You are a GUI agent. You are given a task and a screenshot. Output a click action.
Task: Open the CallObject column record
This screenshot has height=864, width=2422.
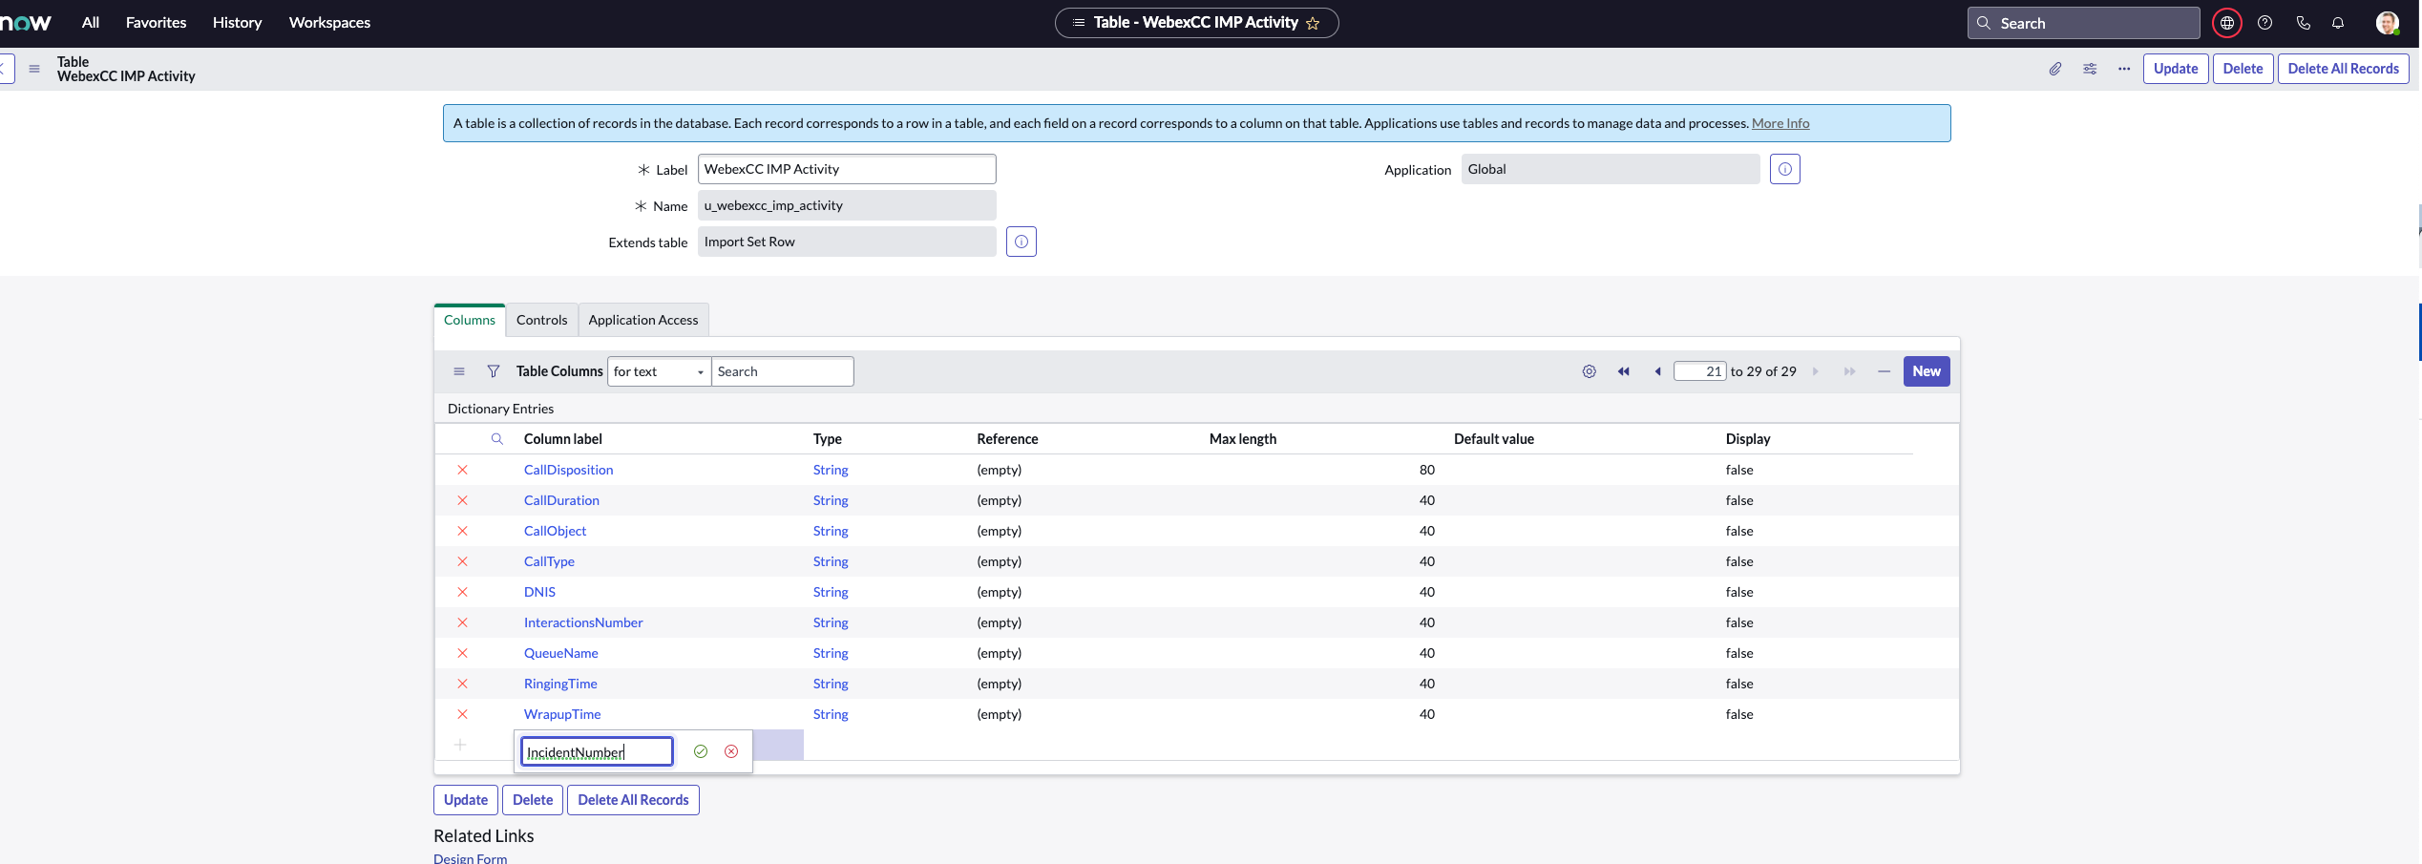click(555, 531)
